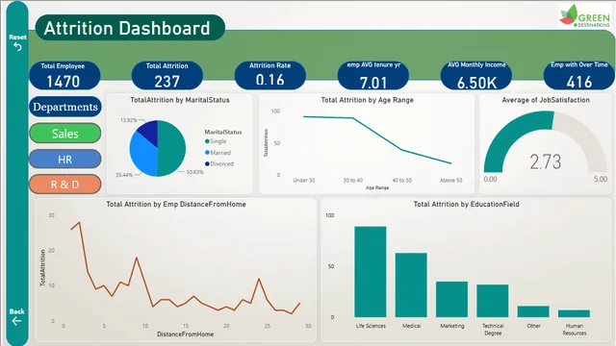This screenshot has height=346, width=616.
Task: Click the Departments header label
Action: 64,107
